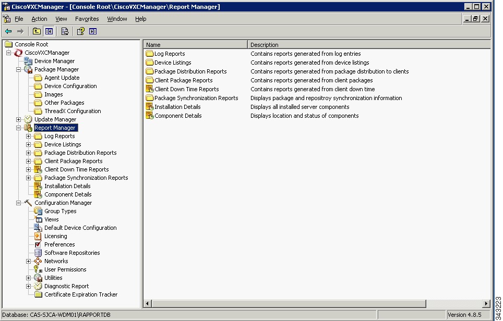The width and height of the screenshot is (503, 321).
Task: Click the Back arrow in the toolbar
Action: tap(8, 31)
